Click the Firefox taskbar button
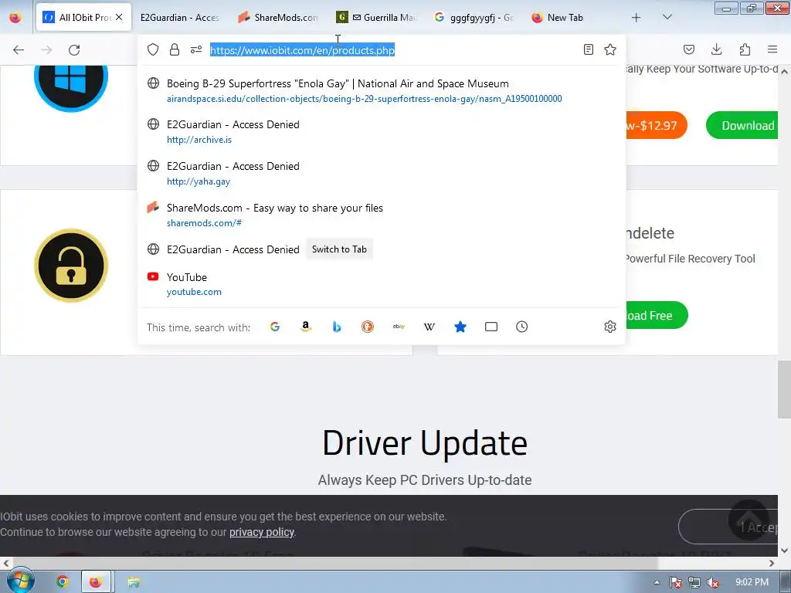This screenshot has height=593, width=791. [x=96, y=582]
